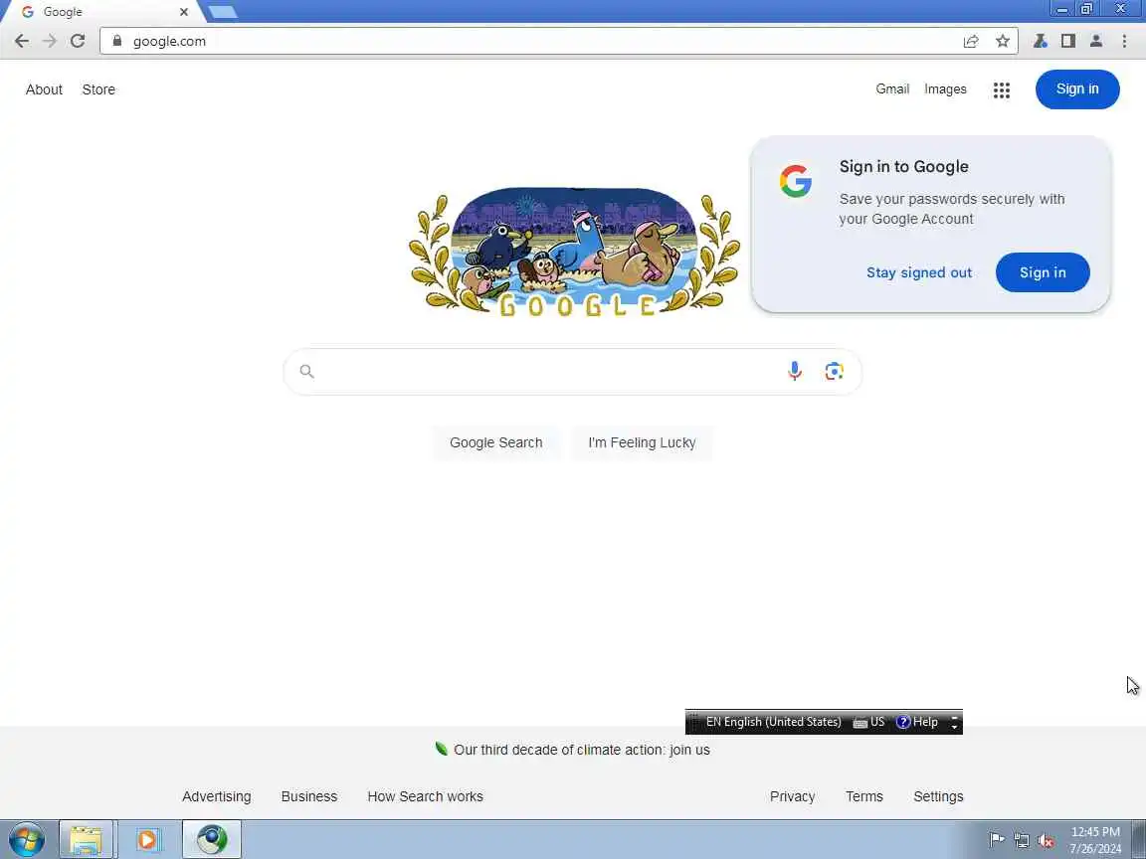Search by voice using the microphone icon

click(x=795, y=371)
